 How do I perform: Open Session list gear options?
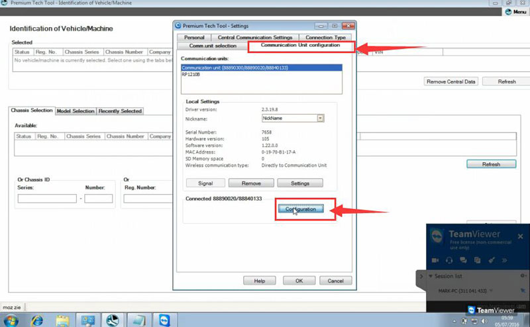523,276
